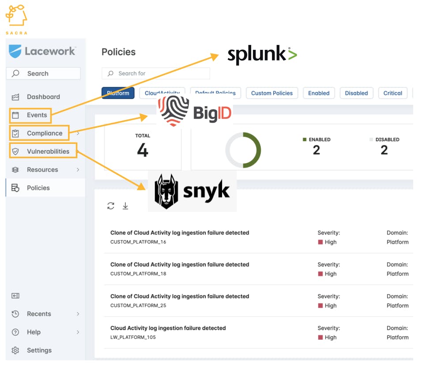Collapse sidebar with the panel-collapse icon
Viewport: 426px width, 369px height.
(15, 296)
